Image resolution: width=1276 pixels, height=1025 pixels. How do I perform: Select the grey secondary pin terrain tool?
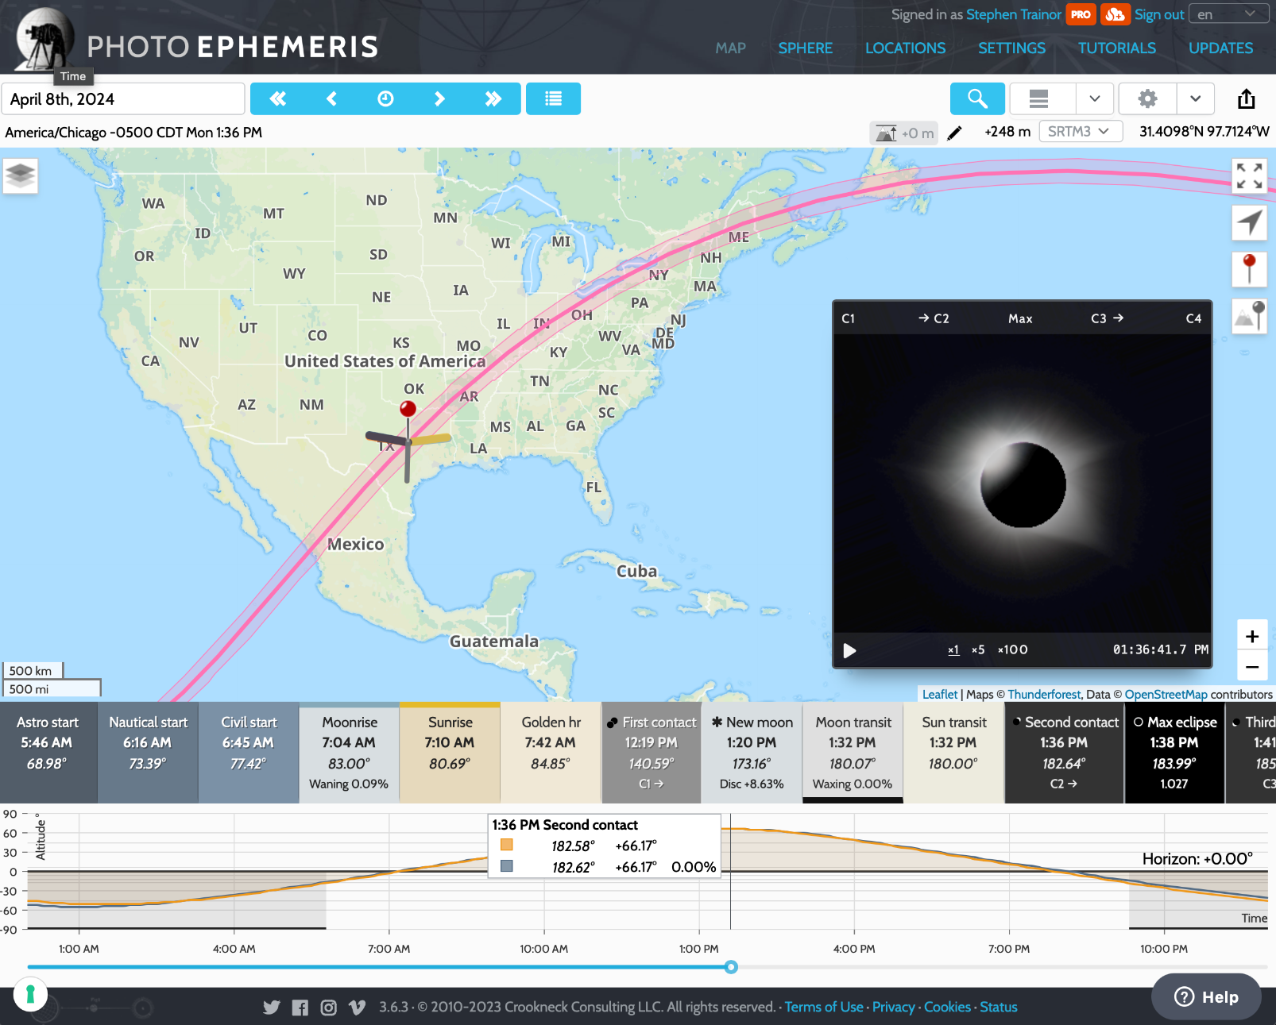coord(1250,315)
